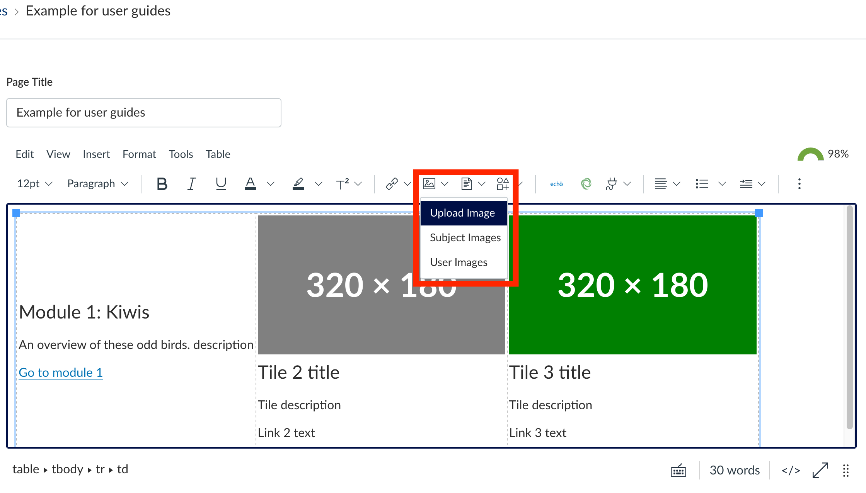Open the icon maker shapes tool
Screen dimensions: 866x493
click(503, 184)
